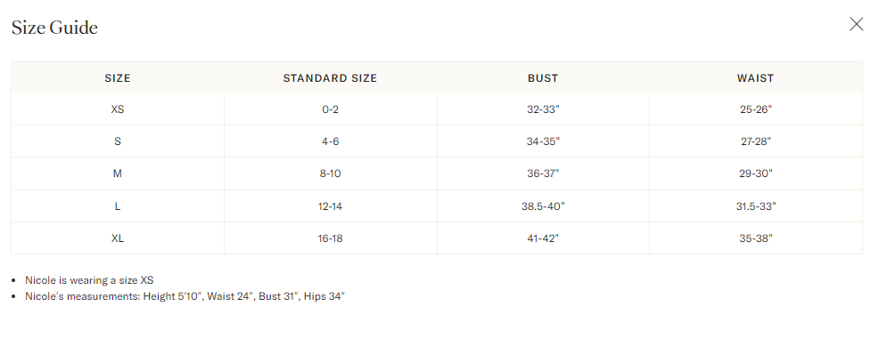Select the XS size cell

point(118,109)
